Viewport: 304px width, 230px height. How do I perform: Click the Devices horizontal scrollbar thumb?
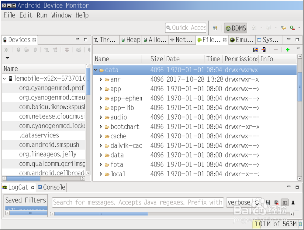(x=23, y=178)
